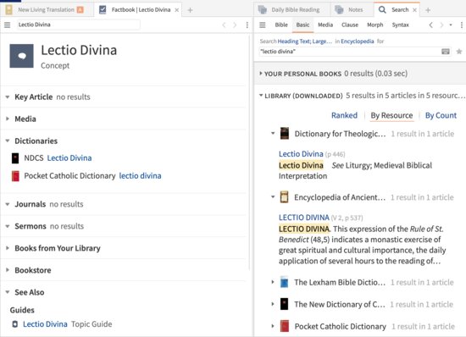Click the Encyclopedia of Ancient... cover icon

285,197
